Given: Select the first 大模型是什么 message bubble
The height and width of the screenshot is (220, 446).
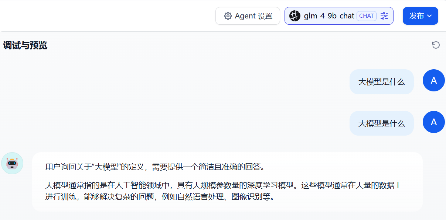Looking at the screenshot, I should click(x=381, y=82).
